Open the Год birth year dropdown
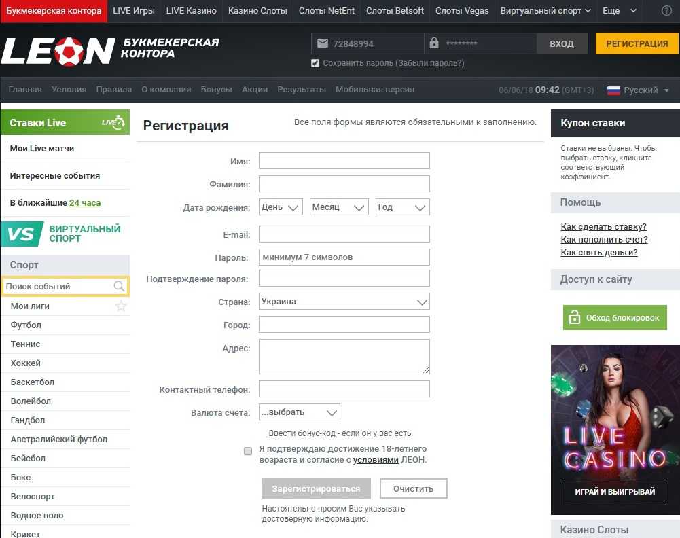This screenshot has width=680, height=538. tap(402, 207)
